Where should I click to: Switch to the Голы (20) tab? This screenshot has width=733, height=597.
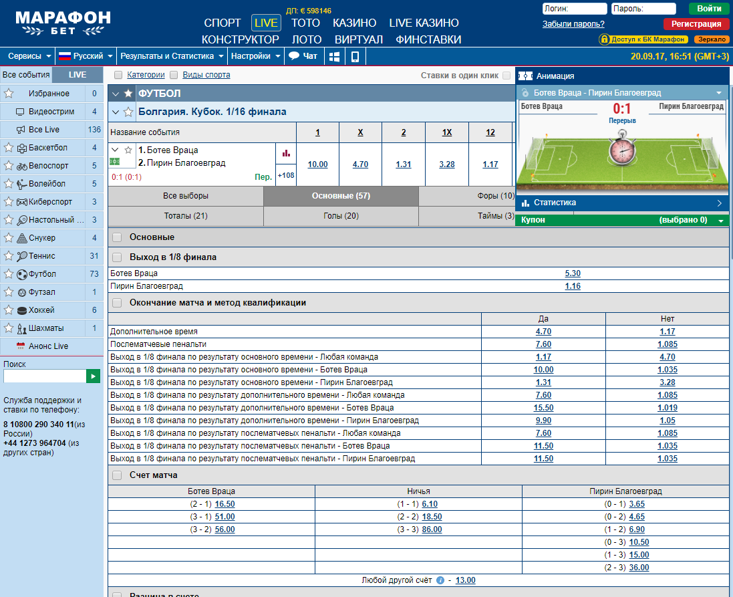pos(341,216)
